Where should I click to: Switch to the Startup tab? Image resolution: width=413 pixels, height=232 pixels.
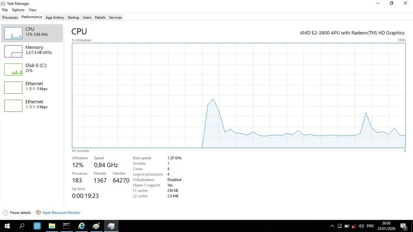click(x=73, y=17)
